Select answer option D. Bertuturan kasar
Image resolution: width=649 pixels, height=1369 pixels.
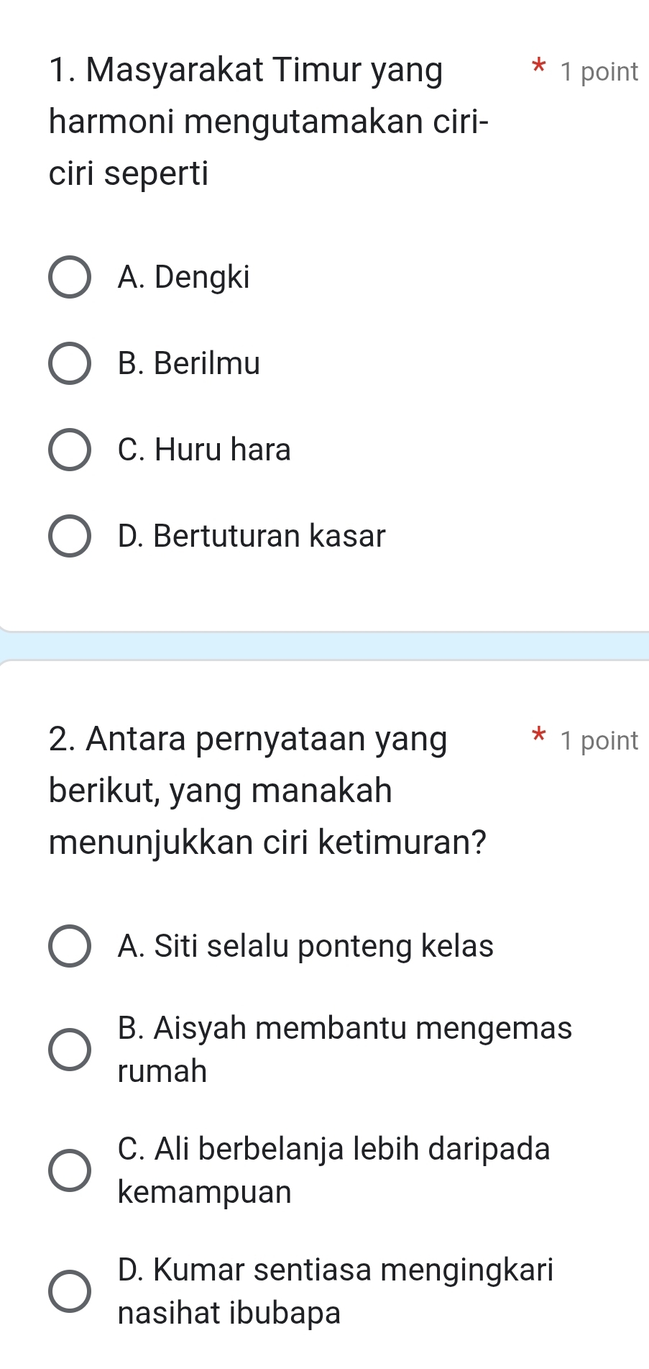click(x=68, y=535)
